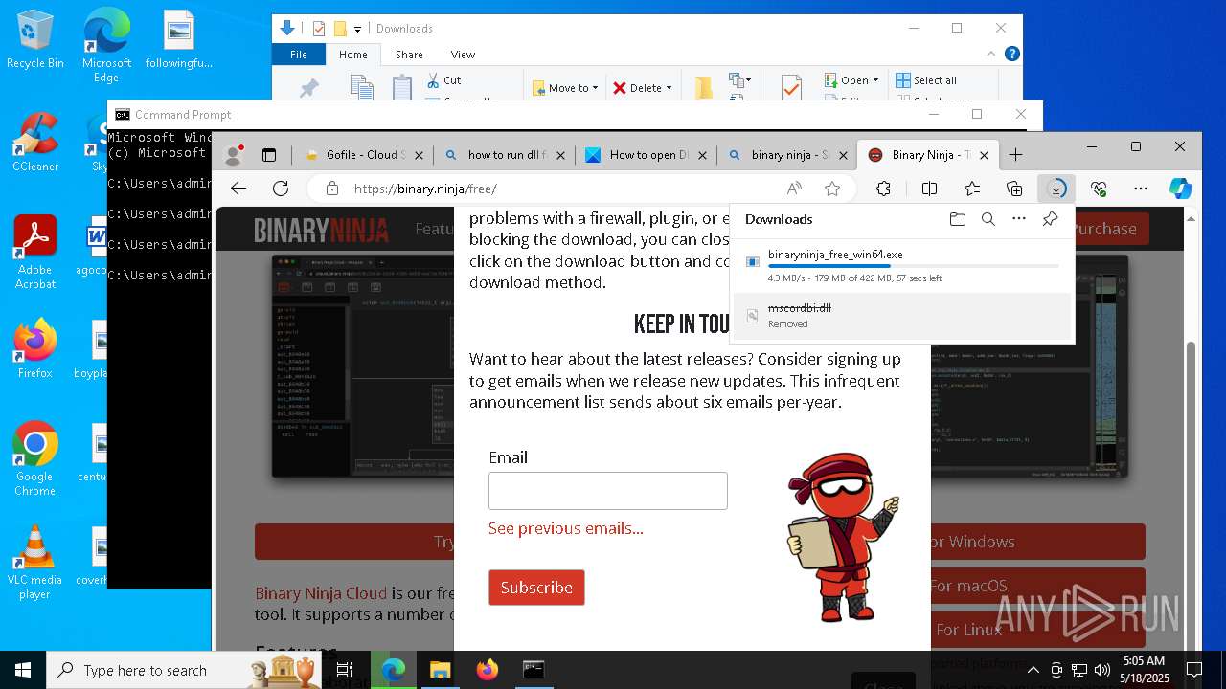Click binaryninja_free_win64.exe download entry
This screenshot has width=1226, height=689.
point(900,266)
